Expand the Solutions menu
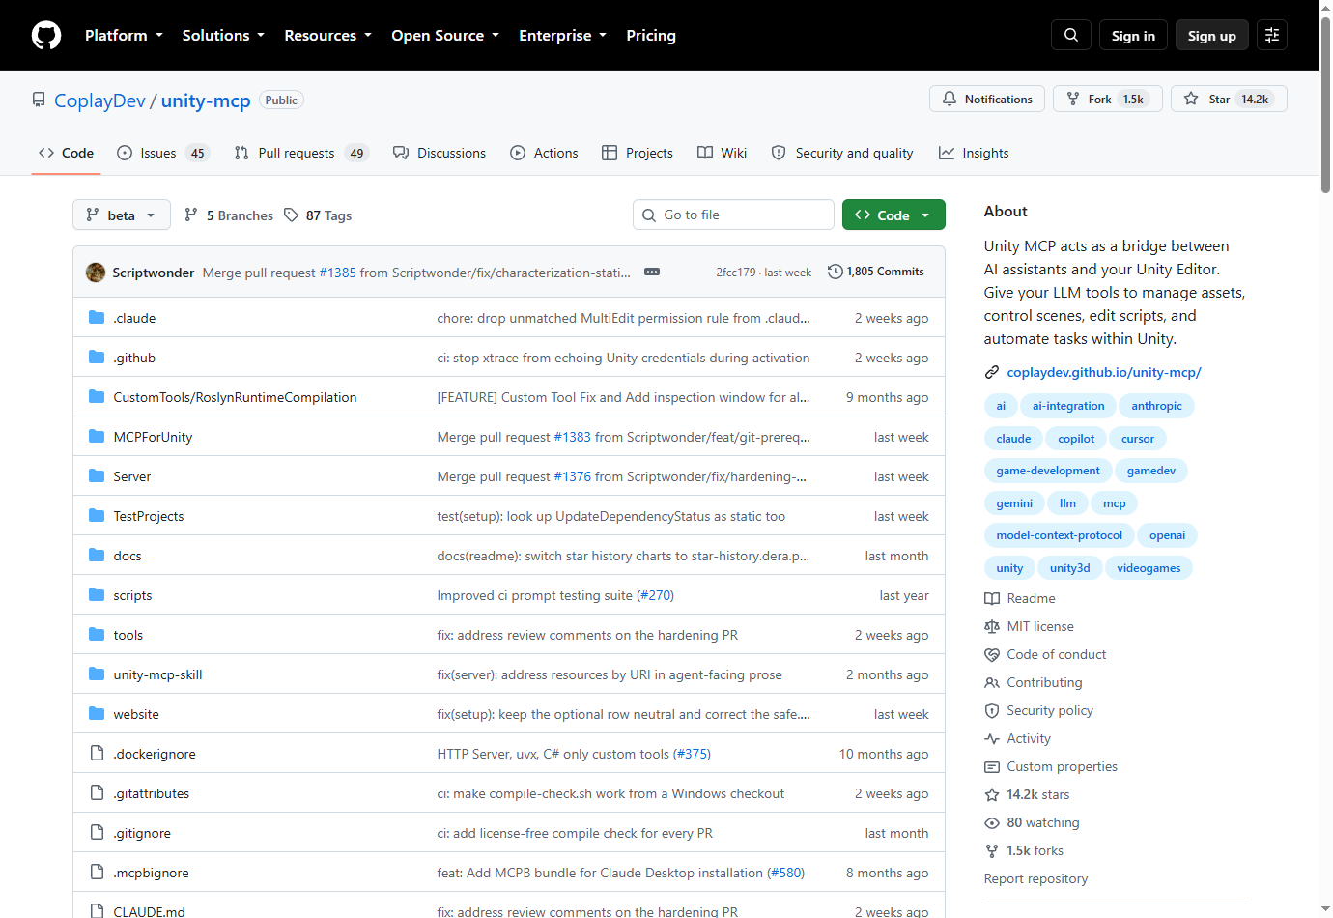This screenshot has height=918, width=1333. click(x=223, y=35)
